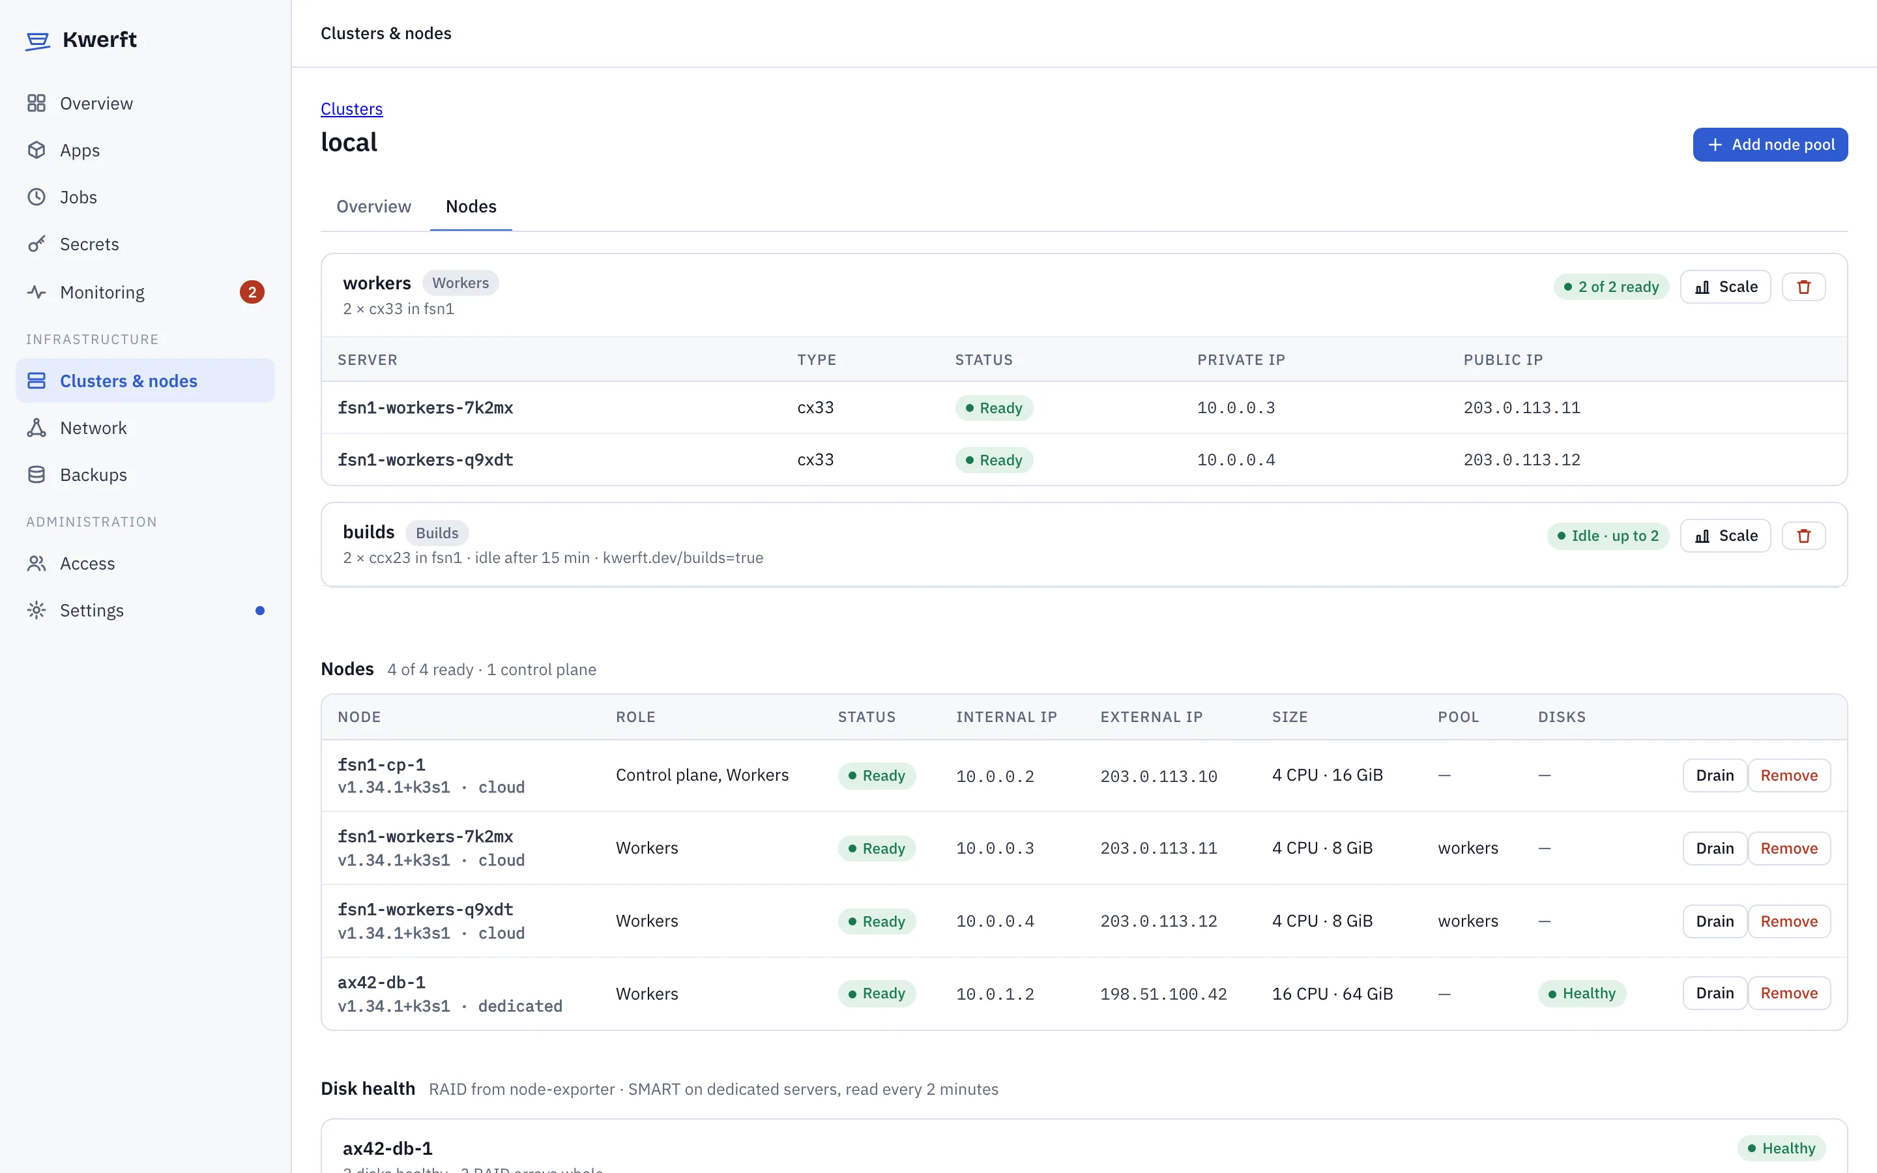The height and width of the screenshot is (1173, 1877).
Task: Remove node fsn1-workers-7k2mx
Action: tap(1788, 848)
